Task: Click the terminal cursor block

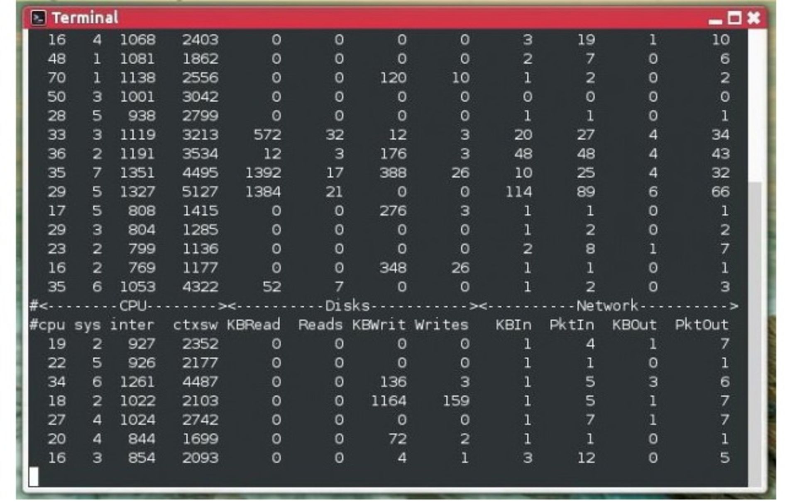Action: [x=34, y=477]
